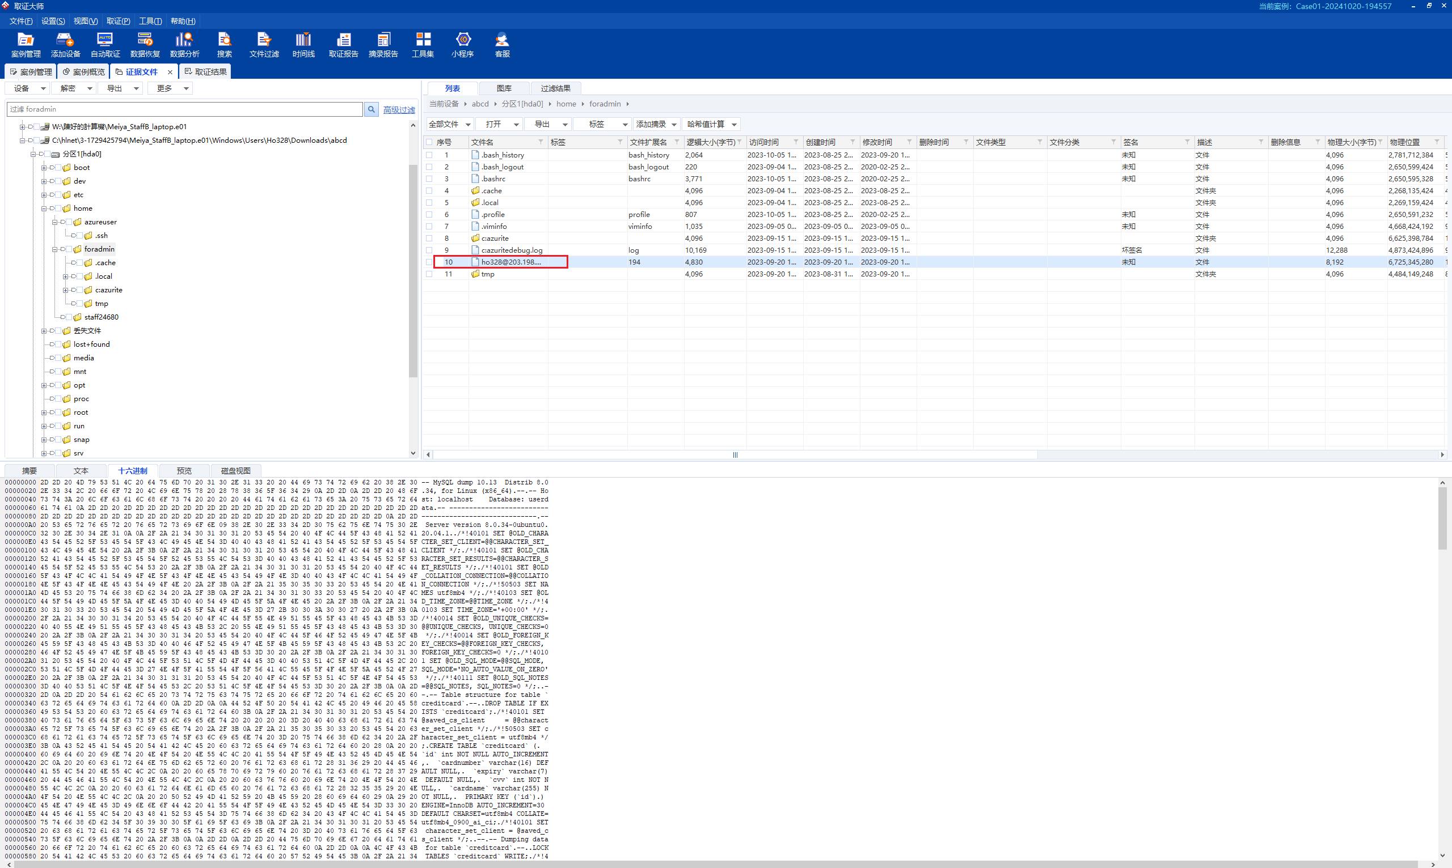This screenshot has width=1452, height=868.
Task: Open the 工具(T) menu
Action: (150, 21)
